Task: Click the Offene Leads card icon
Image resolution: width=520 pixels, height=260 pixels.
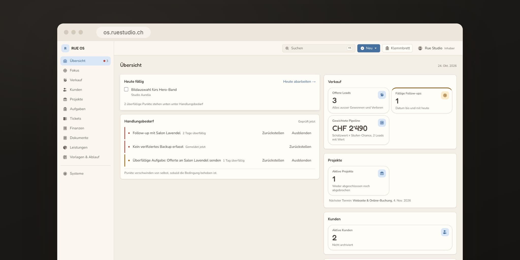Action: 382,95
